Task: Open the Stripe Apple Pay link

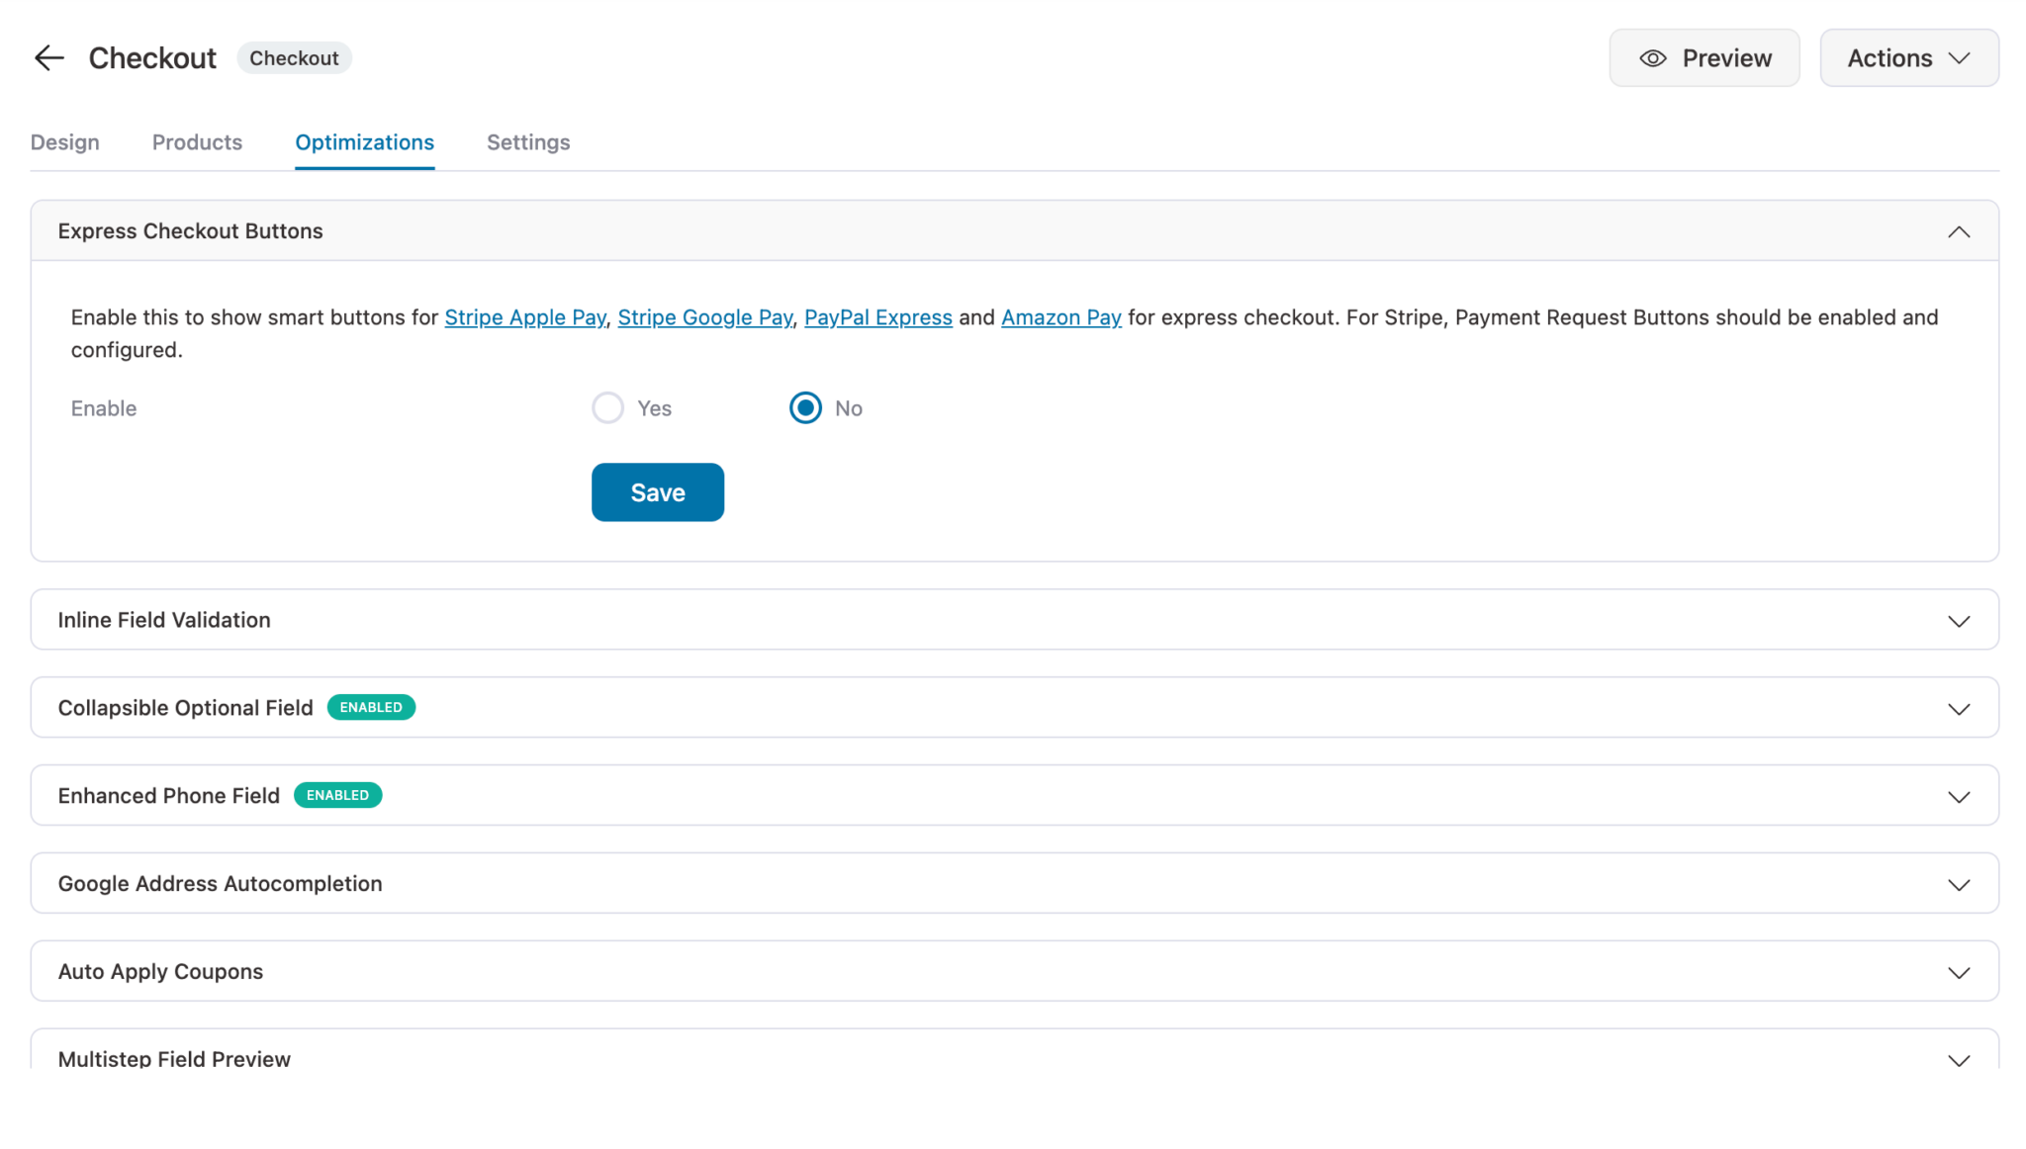Action: pos(525,317)
